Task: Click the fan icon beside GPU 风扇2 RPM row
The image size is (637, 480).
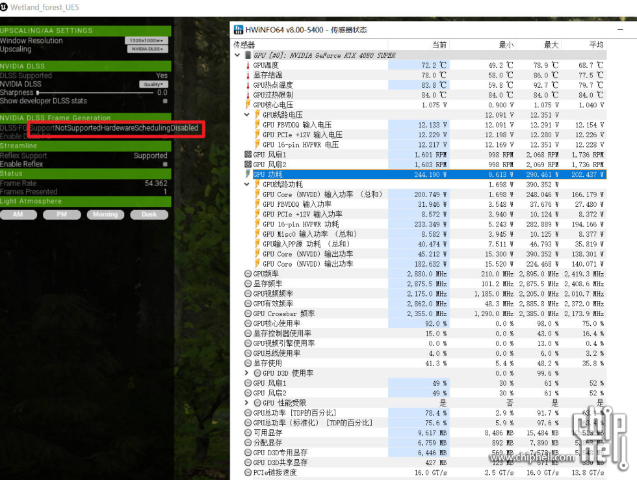Action: point(248,164)
